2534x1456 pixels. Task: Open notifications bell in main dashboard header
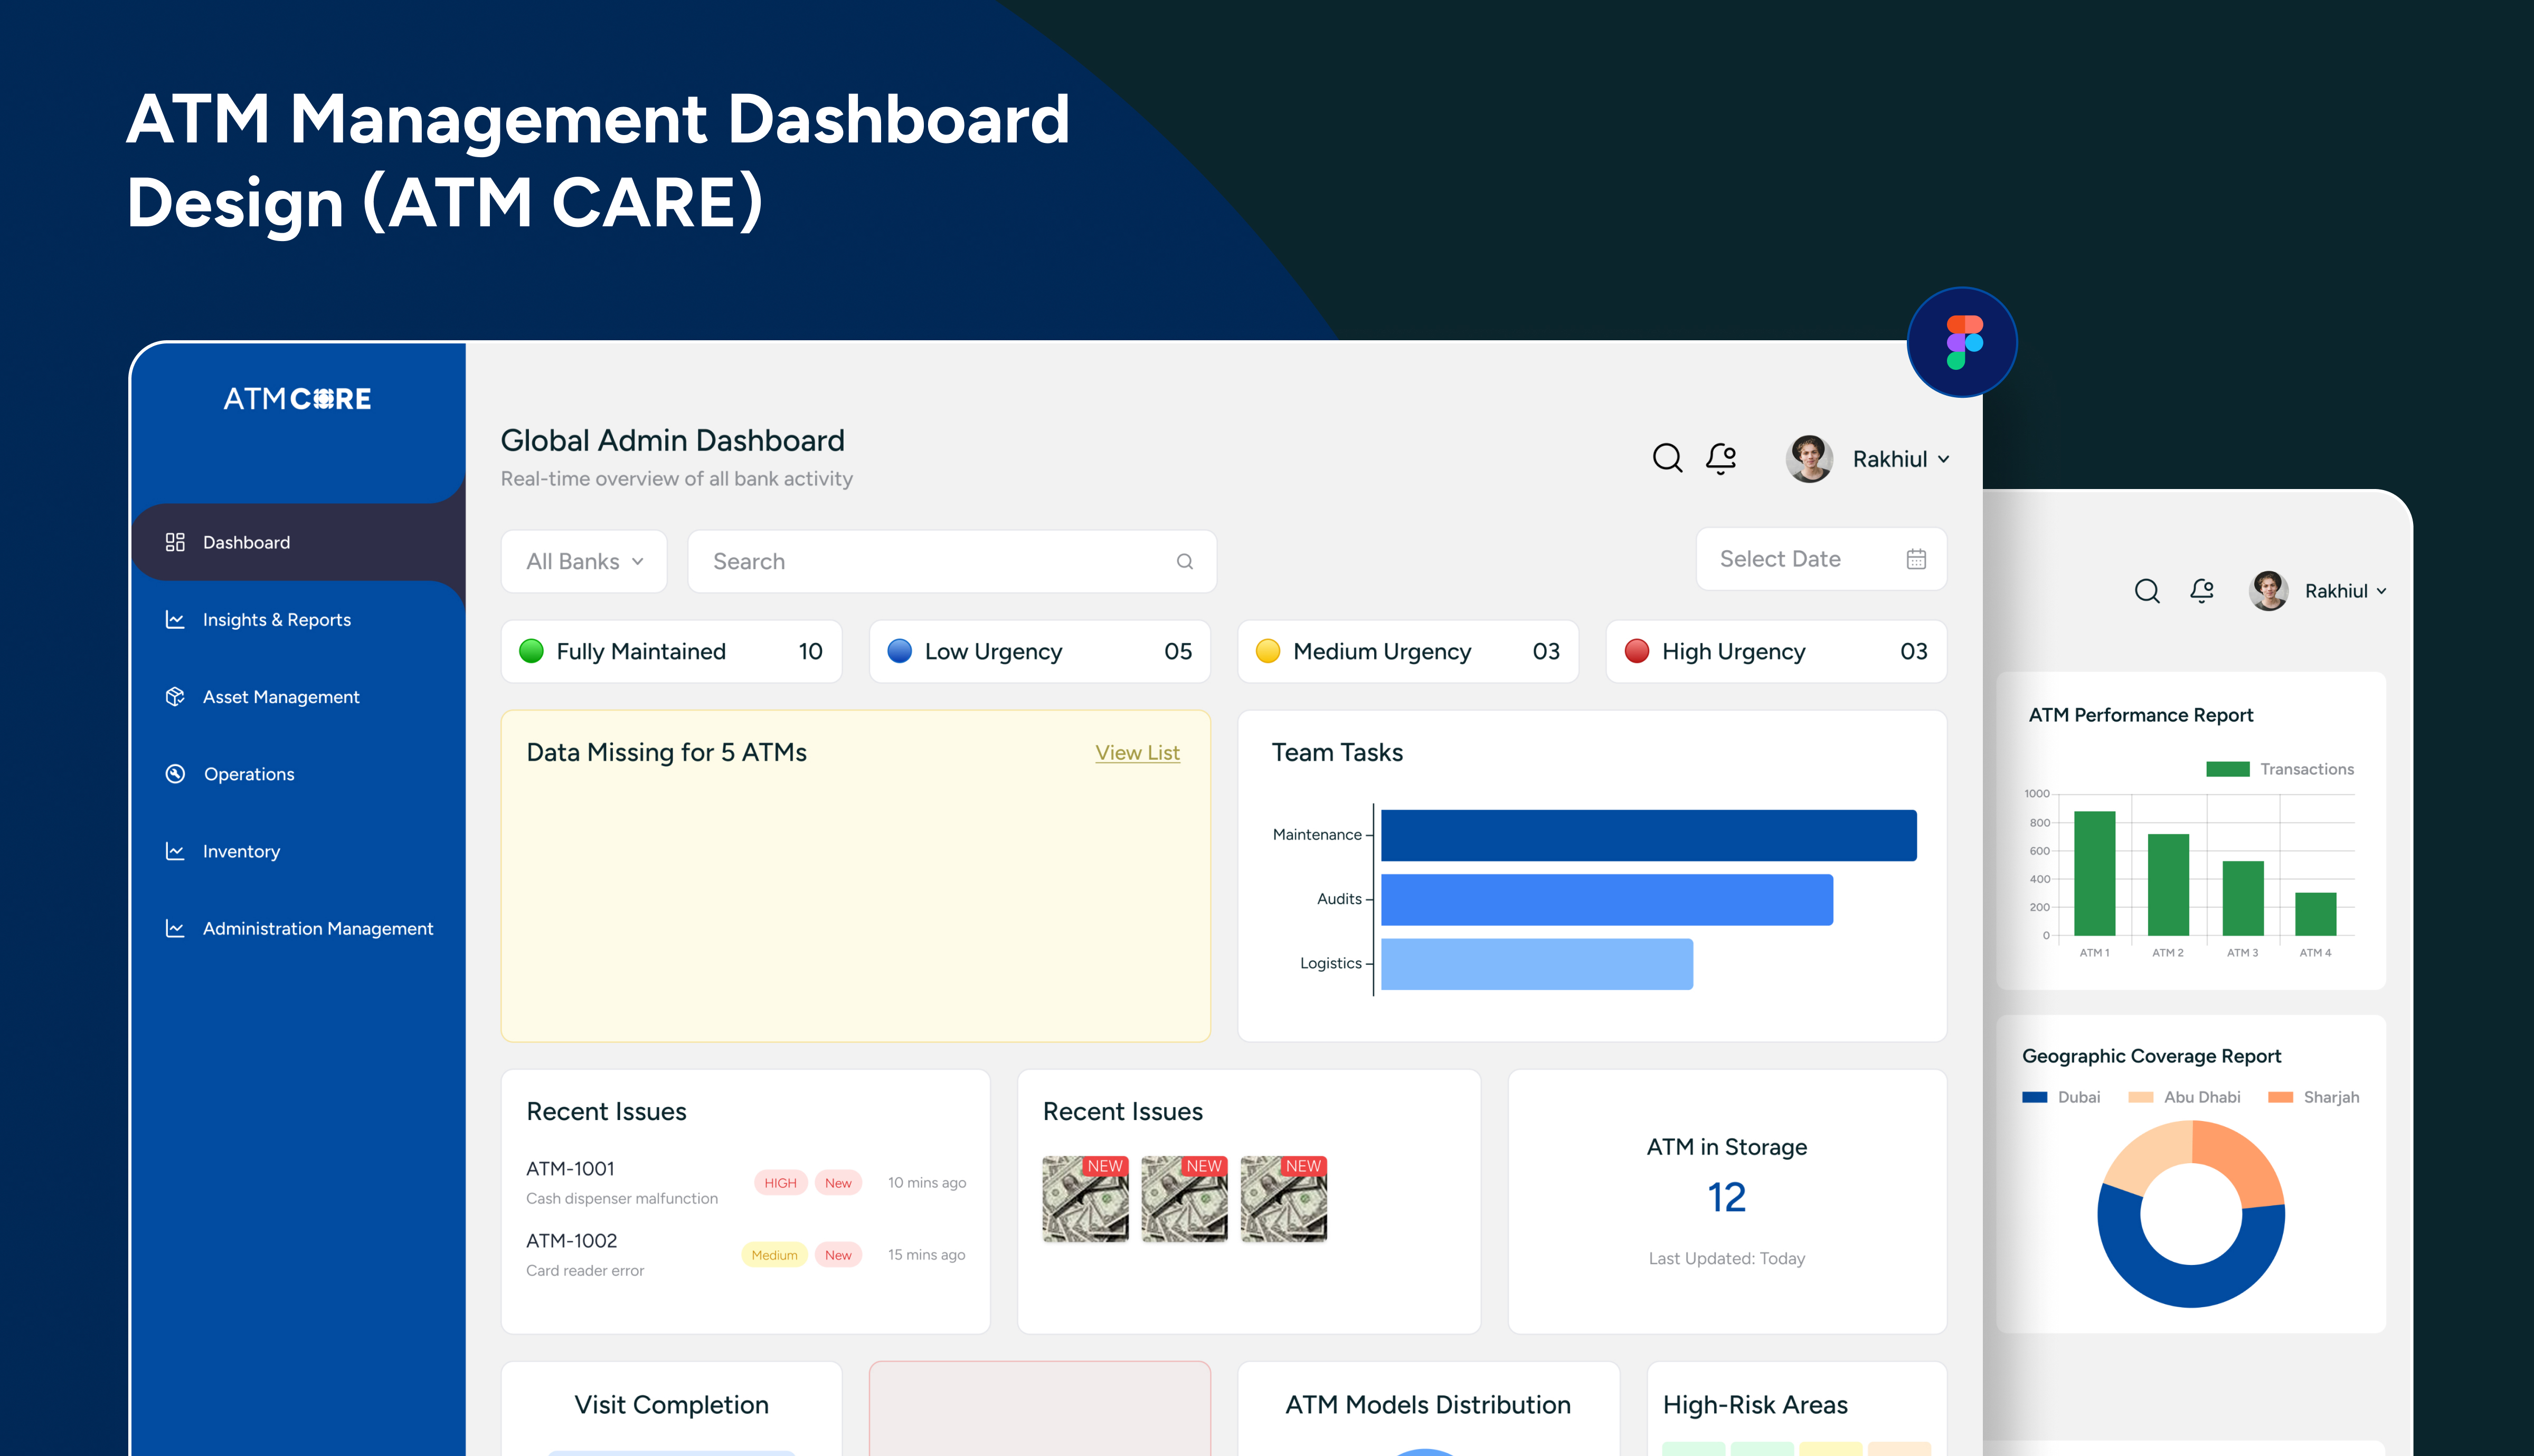pyautogui.click(x=1720, y=458)
